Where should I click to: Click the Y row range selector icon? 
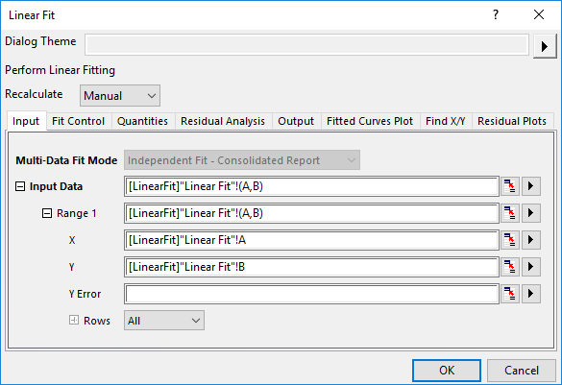tap(510, 267)
